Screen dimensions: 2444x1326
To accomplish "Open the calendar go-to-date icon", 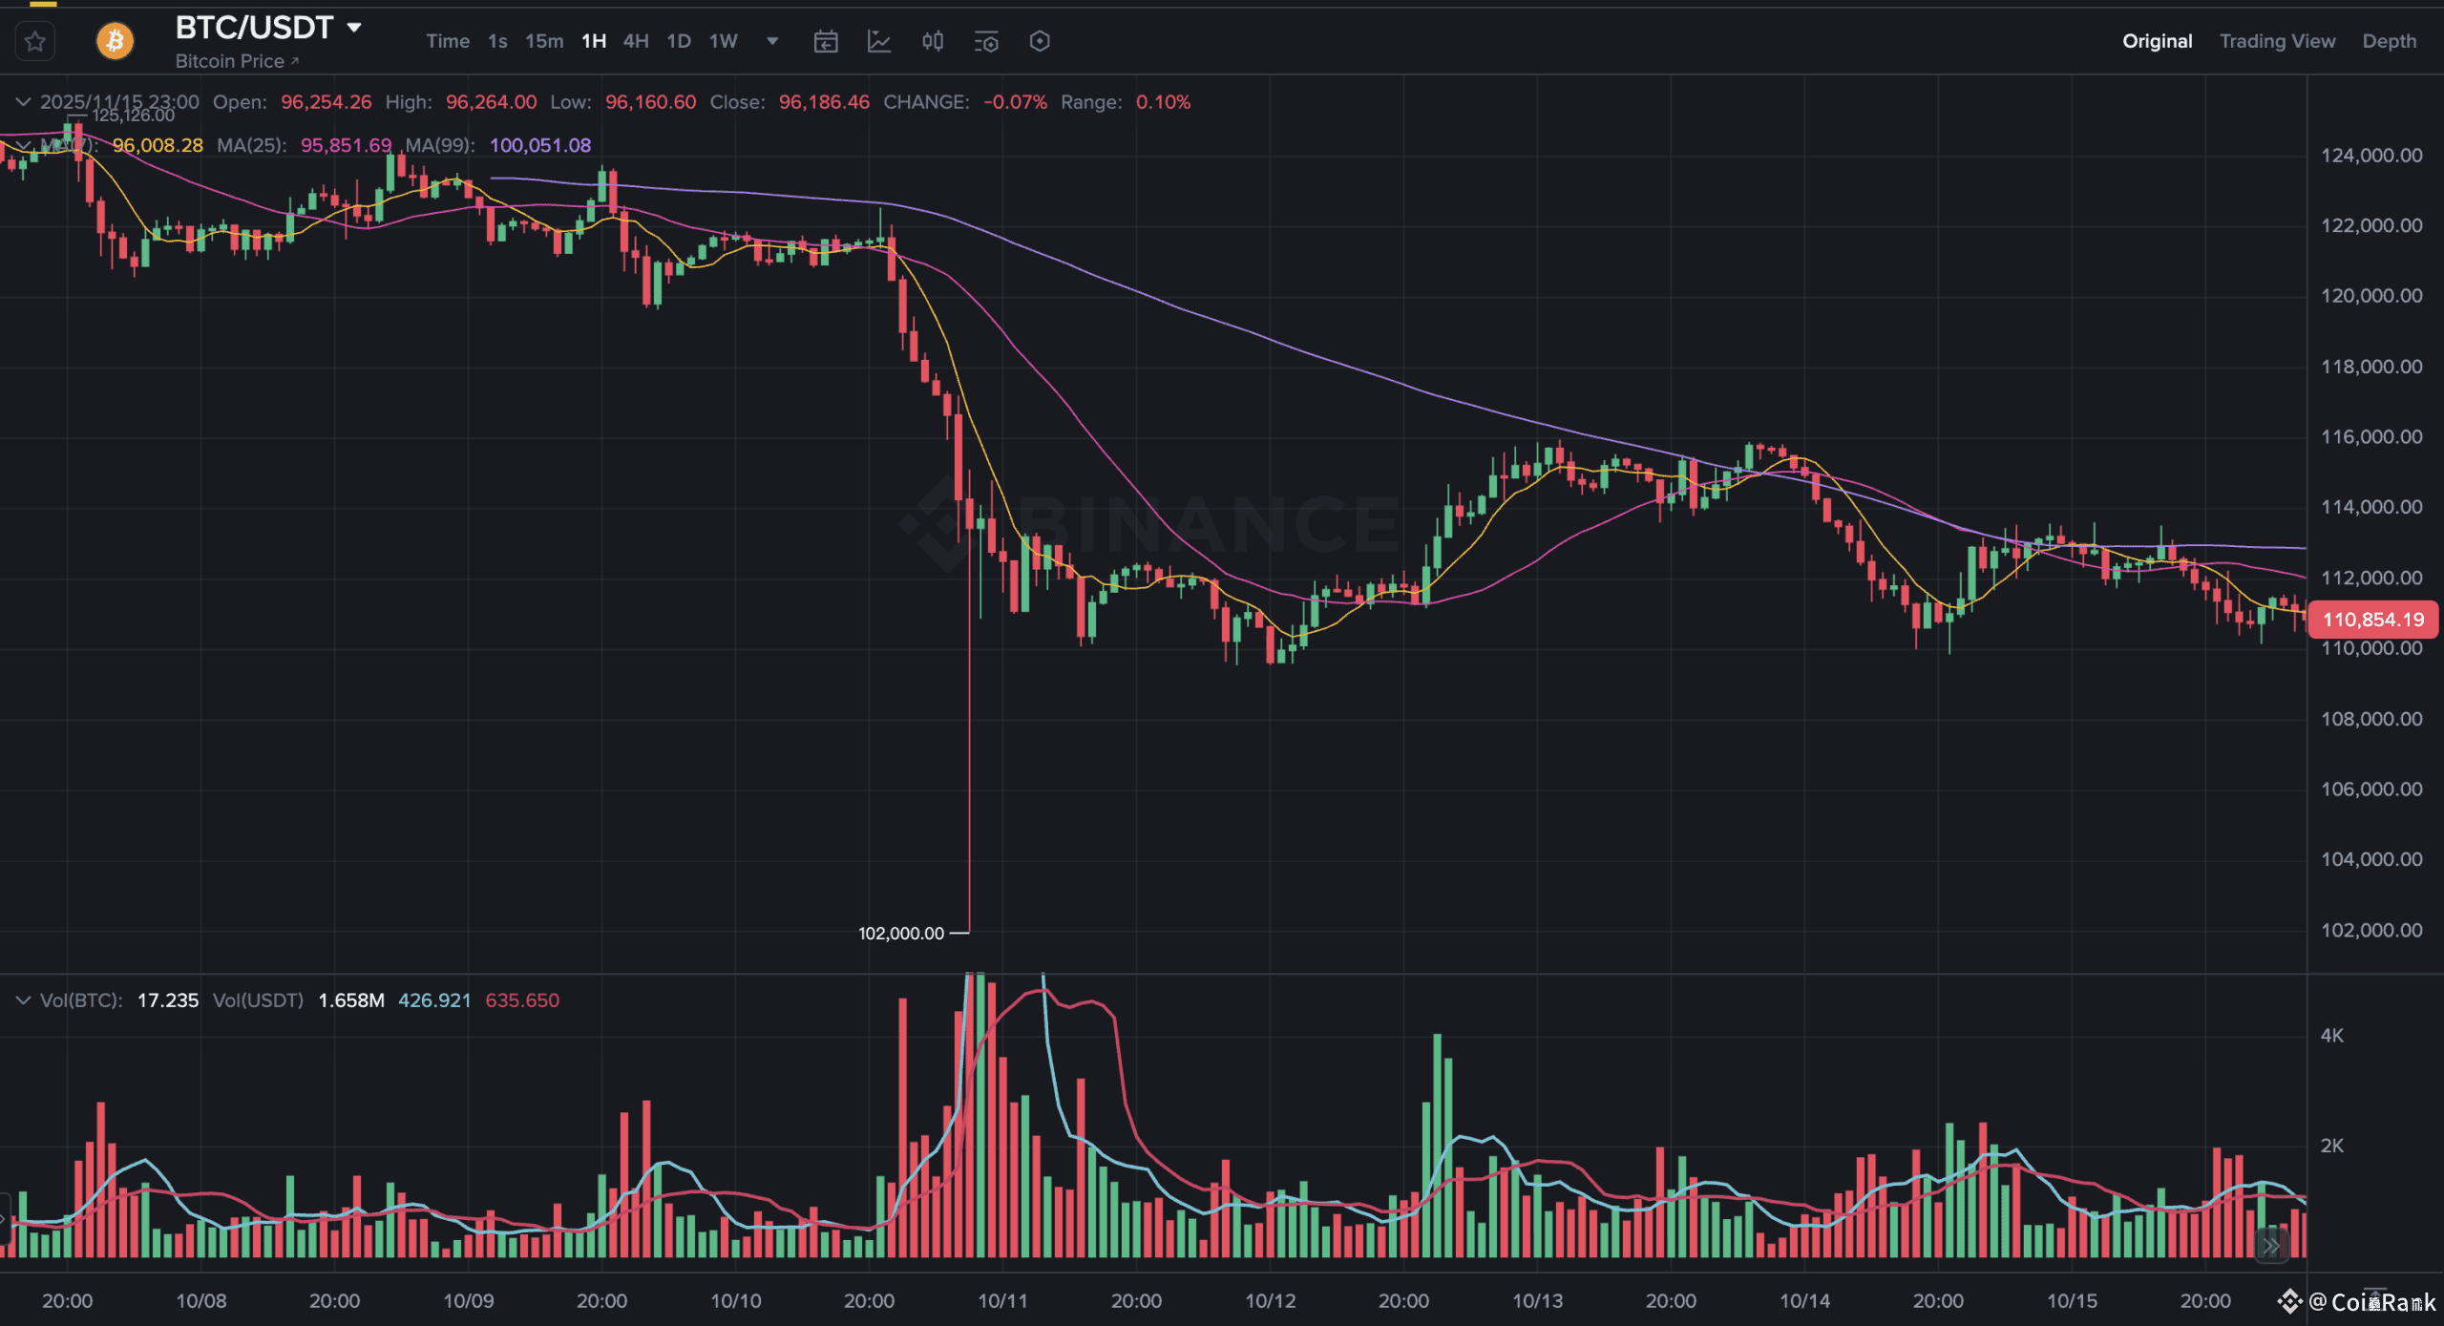I will 826,41.
